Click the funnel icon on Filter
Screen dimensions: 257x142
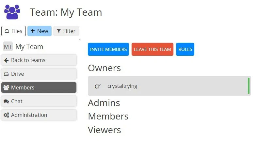(x=59, y=31)
